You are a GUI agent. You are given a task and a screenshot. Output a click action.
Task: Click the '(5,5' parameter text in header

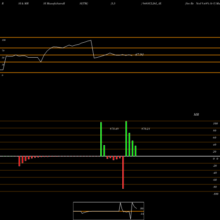pyautogui.click(x=113, y=4)
